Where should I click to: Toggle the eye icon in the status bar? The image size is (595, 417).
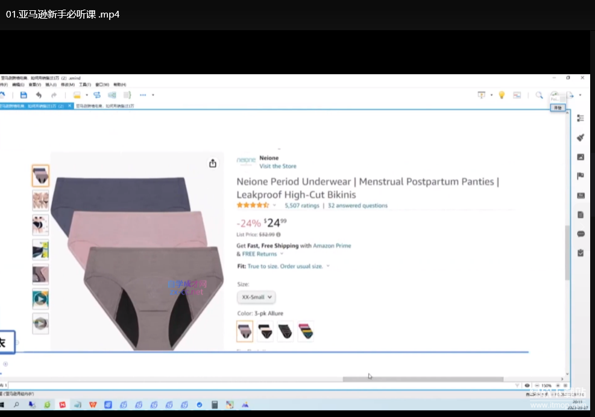(527, 386)
